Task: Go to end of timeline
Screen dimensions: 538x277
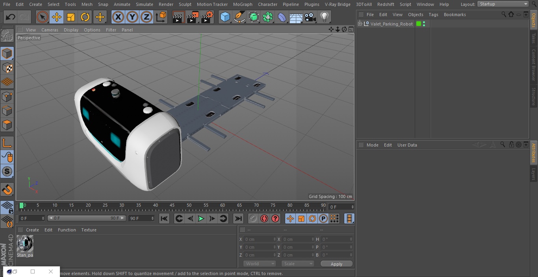Action: tap(238, 218)
